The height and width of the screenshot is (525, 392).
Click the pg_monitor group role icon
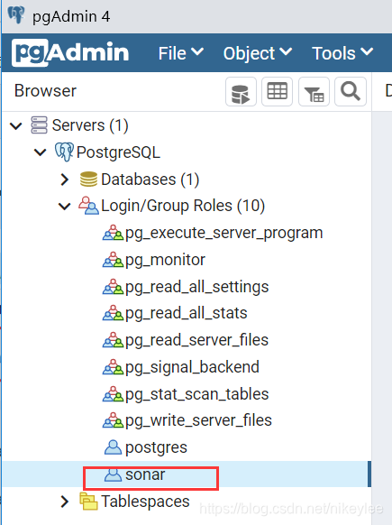pos(113,260)
